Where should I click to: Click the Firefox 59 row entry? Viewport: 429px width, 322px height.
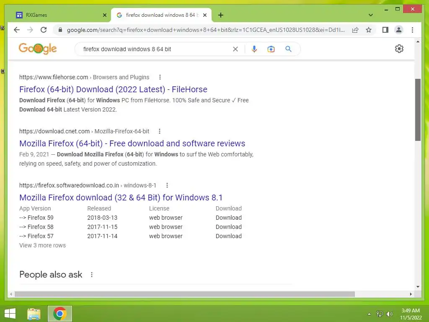(x=36, y=218)
